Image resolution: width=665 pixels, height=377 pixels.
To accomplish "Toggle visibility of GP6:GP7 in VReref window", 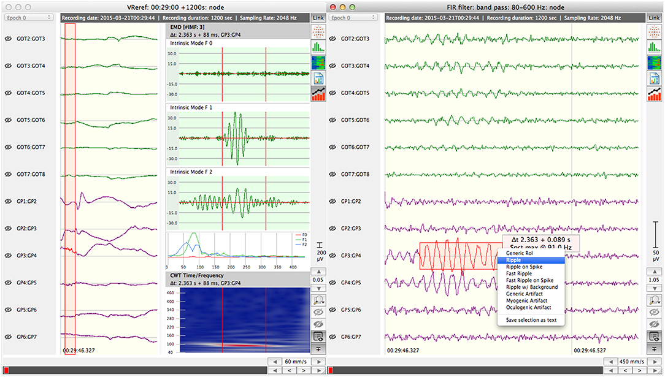I will [x=8, y=337].
